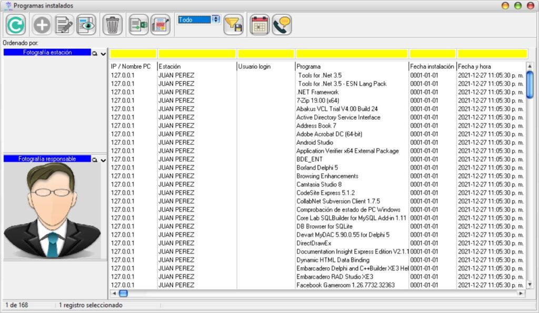539x313 pixels.
Task: Click the Usuario login column header
Action: point(266,67)
